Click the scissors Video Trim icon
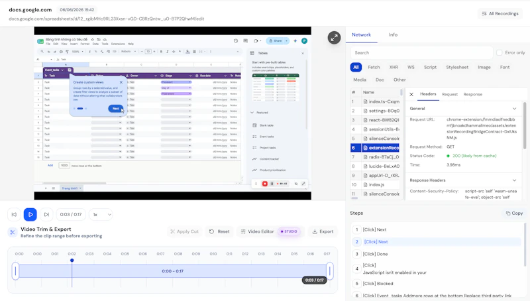The image size is (530, 301). (13, 232)
